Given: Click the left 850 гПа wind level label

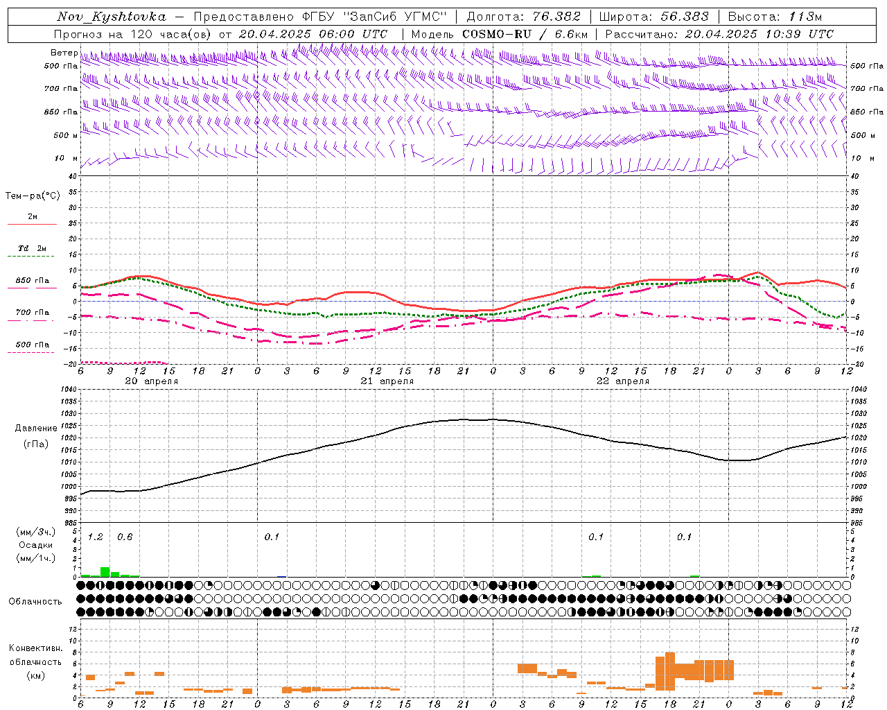Looking at the screenshot, I should pyautogui.click(x=61, y=112).
